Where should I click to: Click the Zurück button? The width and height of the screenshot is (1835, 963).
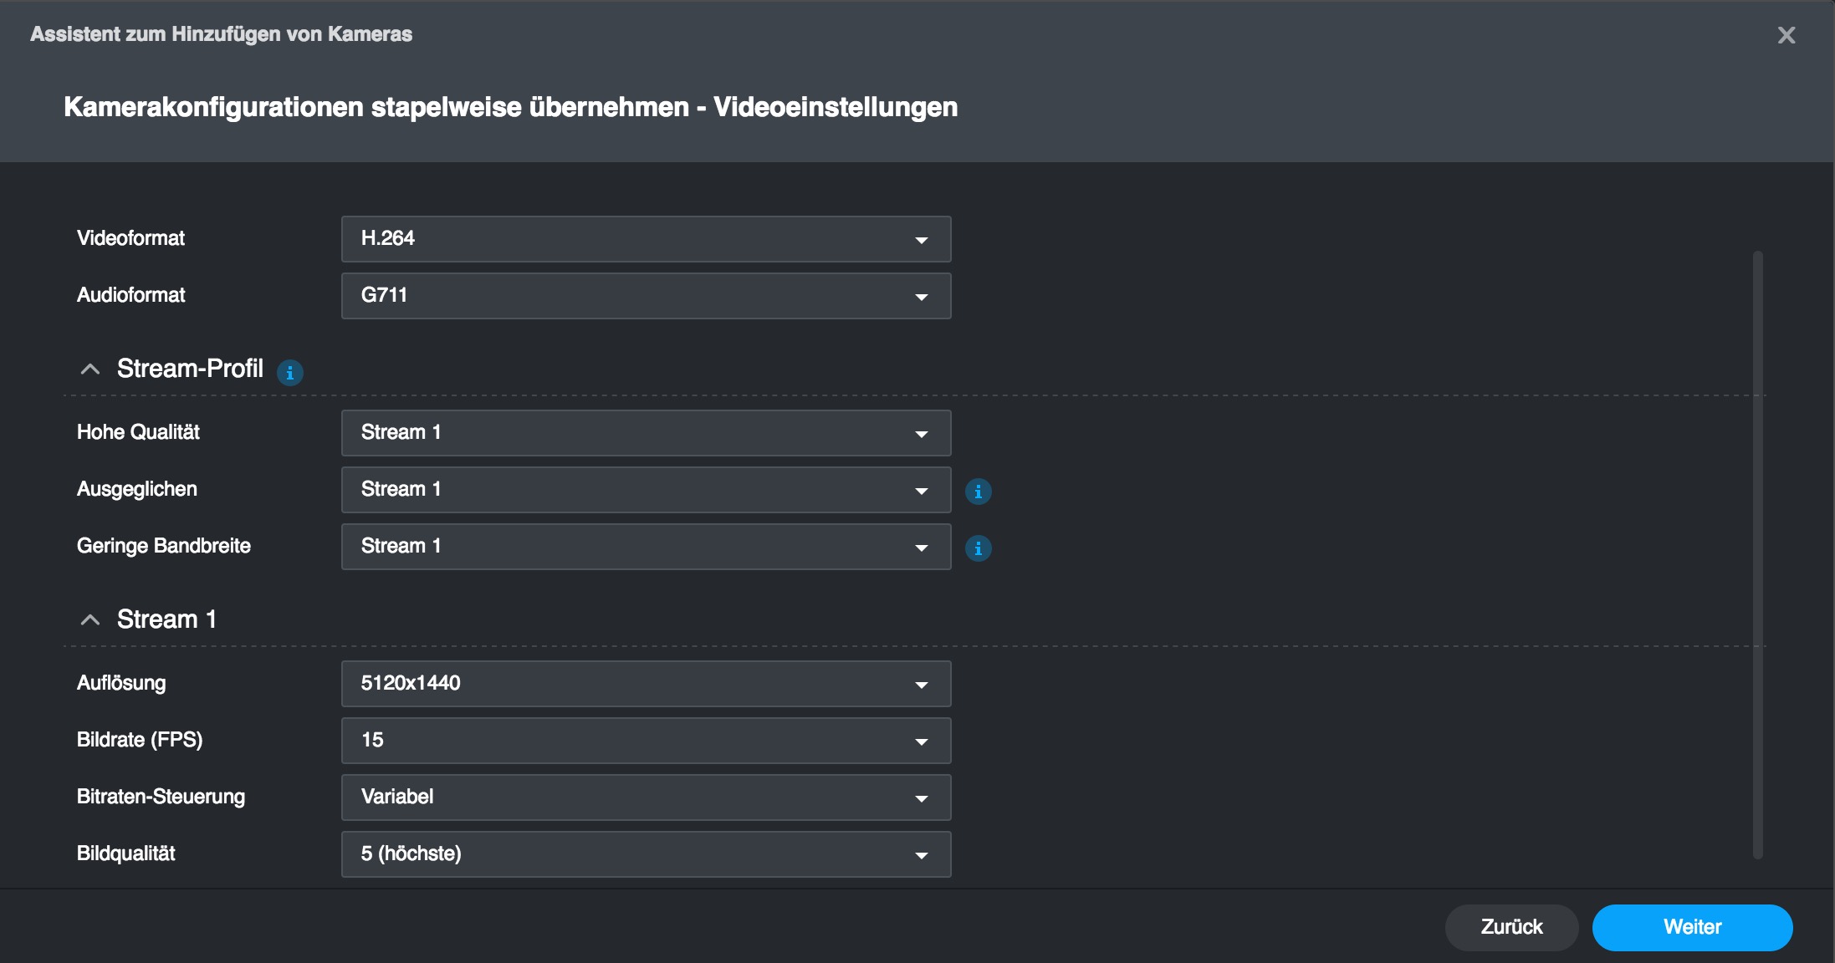tap(1511, 927)
